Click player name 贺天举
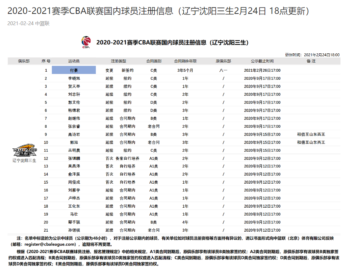 pyautogui.click(x=74, y=86)
